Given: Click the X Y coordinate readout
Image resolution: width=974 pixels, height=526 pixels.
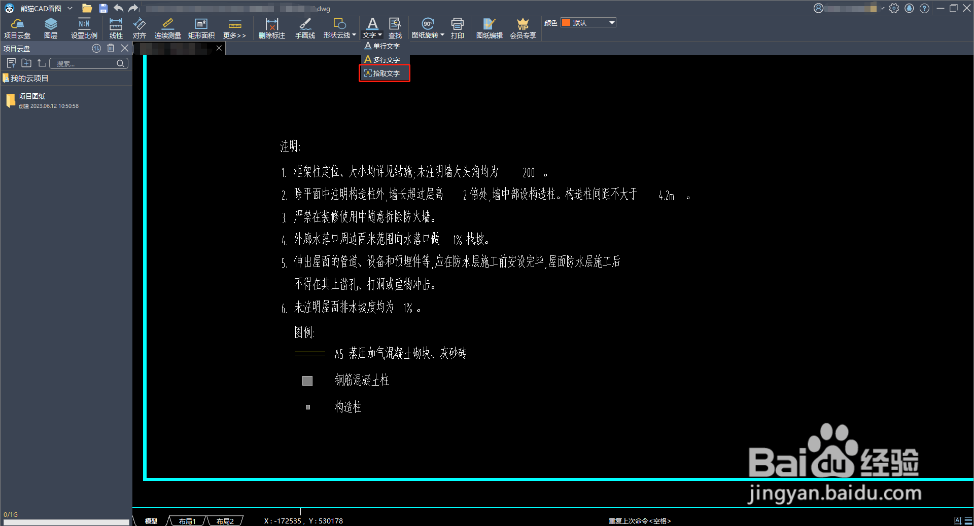Looking at the screenshot, I should pos(303,521).
